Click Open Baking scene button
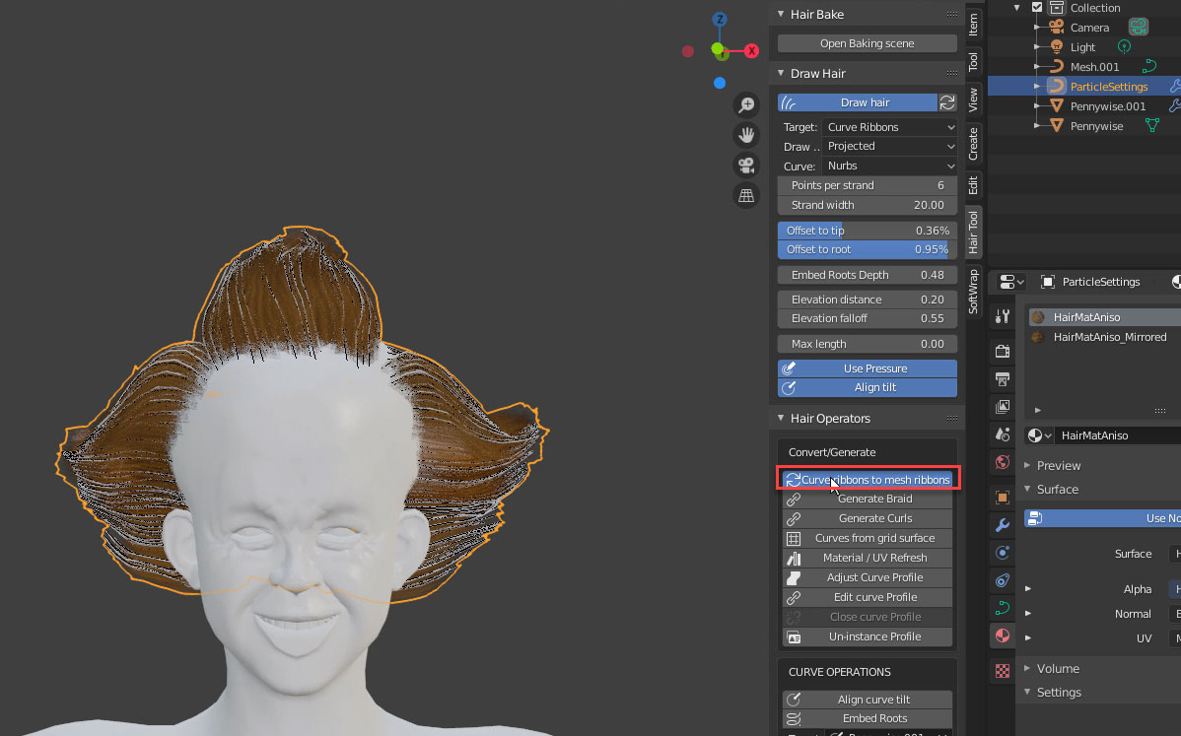This screenshot has height=736, width=1181. click(867, 43)
